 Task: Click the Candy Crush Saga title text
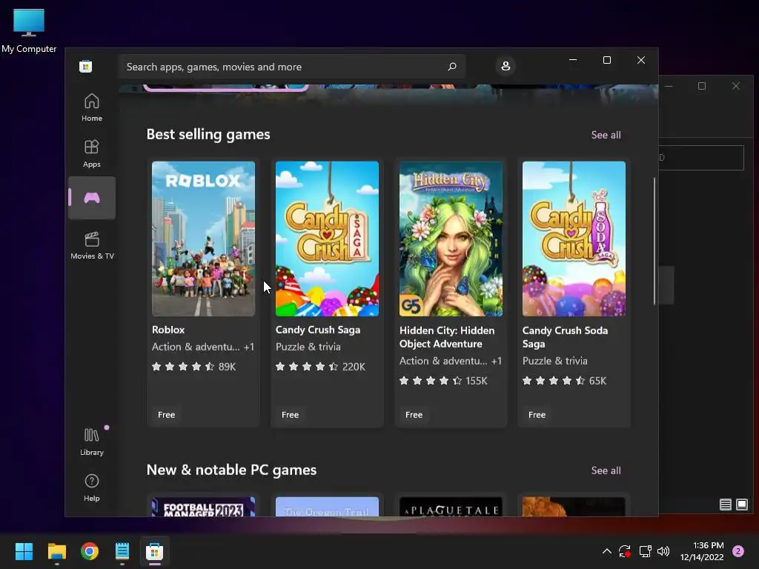318,330
